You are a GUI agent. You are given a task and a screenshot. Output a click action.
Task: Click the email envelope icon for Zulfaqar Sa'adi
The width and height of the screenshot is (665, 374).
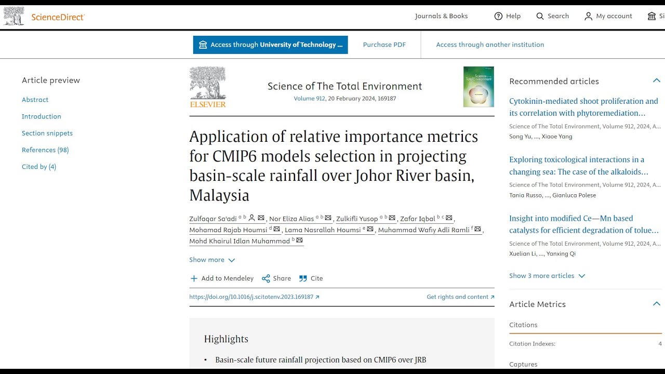coord(261,218)
